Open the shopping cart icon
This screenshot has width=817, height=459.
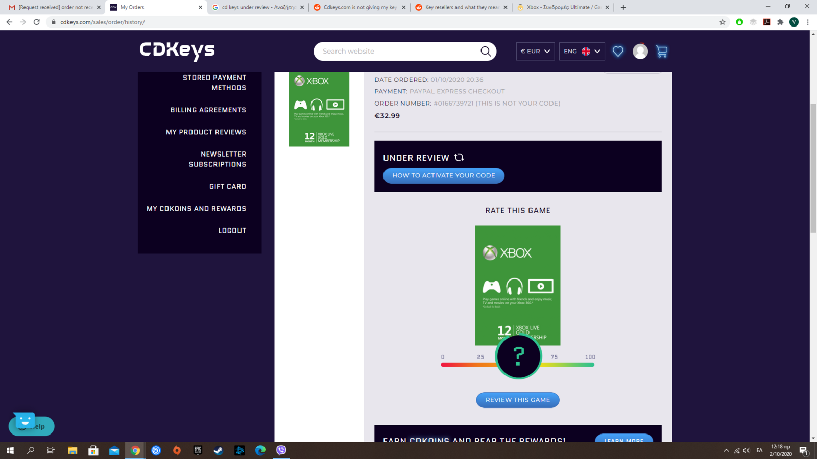(x=662, y=51)
